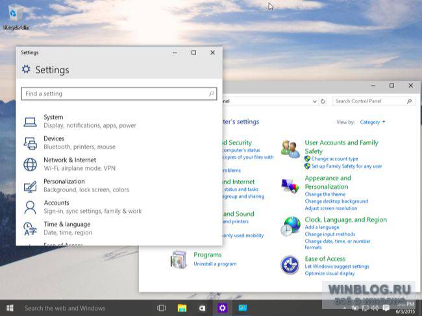
Task: Click the Time & language icon
Action: [x=30, y=228]
